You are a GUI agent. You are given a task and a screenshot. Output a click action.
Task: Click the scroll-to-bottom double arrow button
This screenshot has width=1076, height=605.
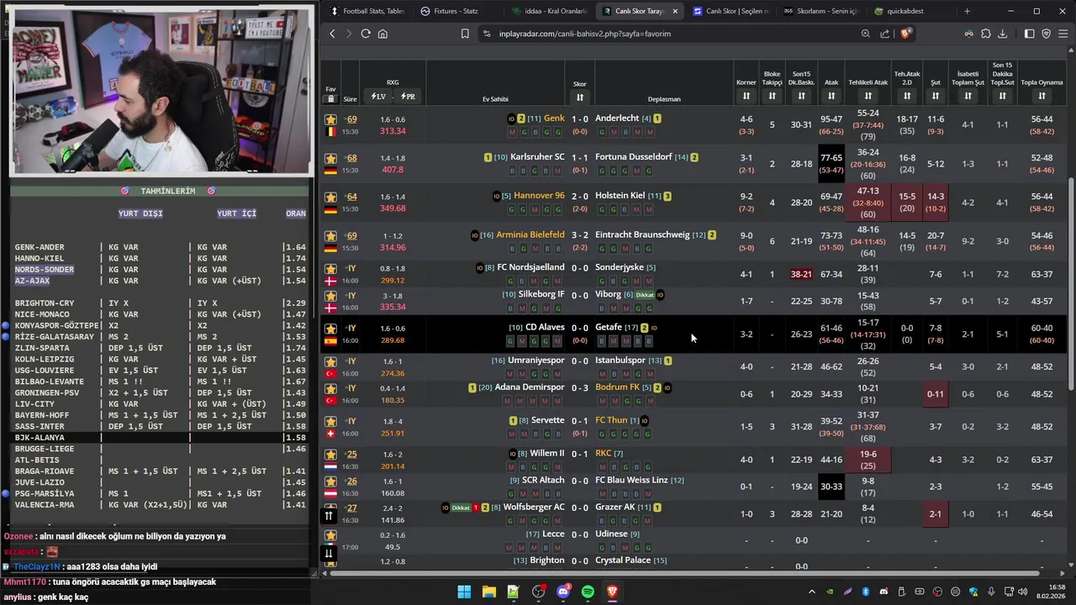329,553
